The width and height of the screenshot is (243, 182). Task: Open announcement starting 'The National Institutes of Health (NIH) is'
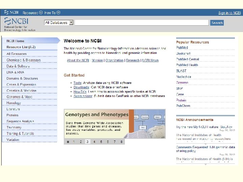(205, 159)
